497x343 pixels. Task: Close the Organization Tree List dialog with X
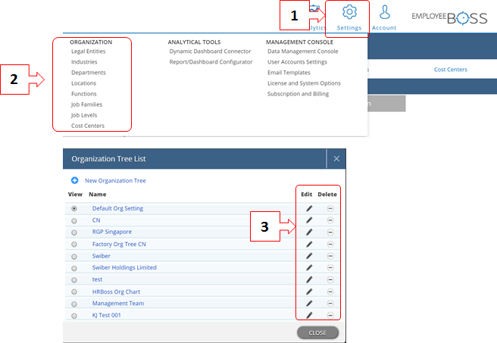point(336,159)
